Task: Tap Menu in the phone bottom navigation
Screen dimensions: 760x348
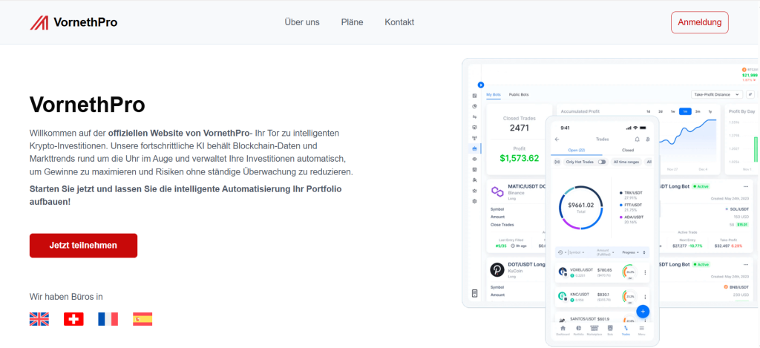Action: (642, 330)
